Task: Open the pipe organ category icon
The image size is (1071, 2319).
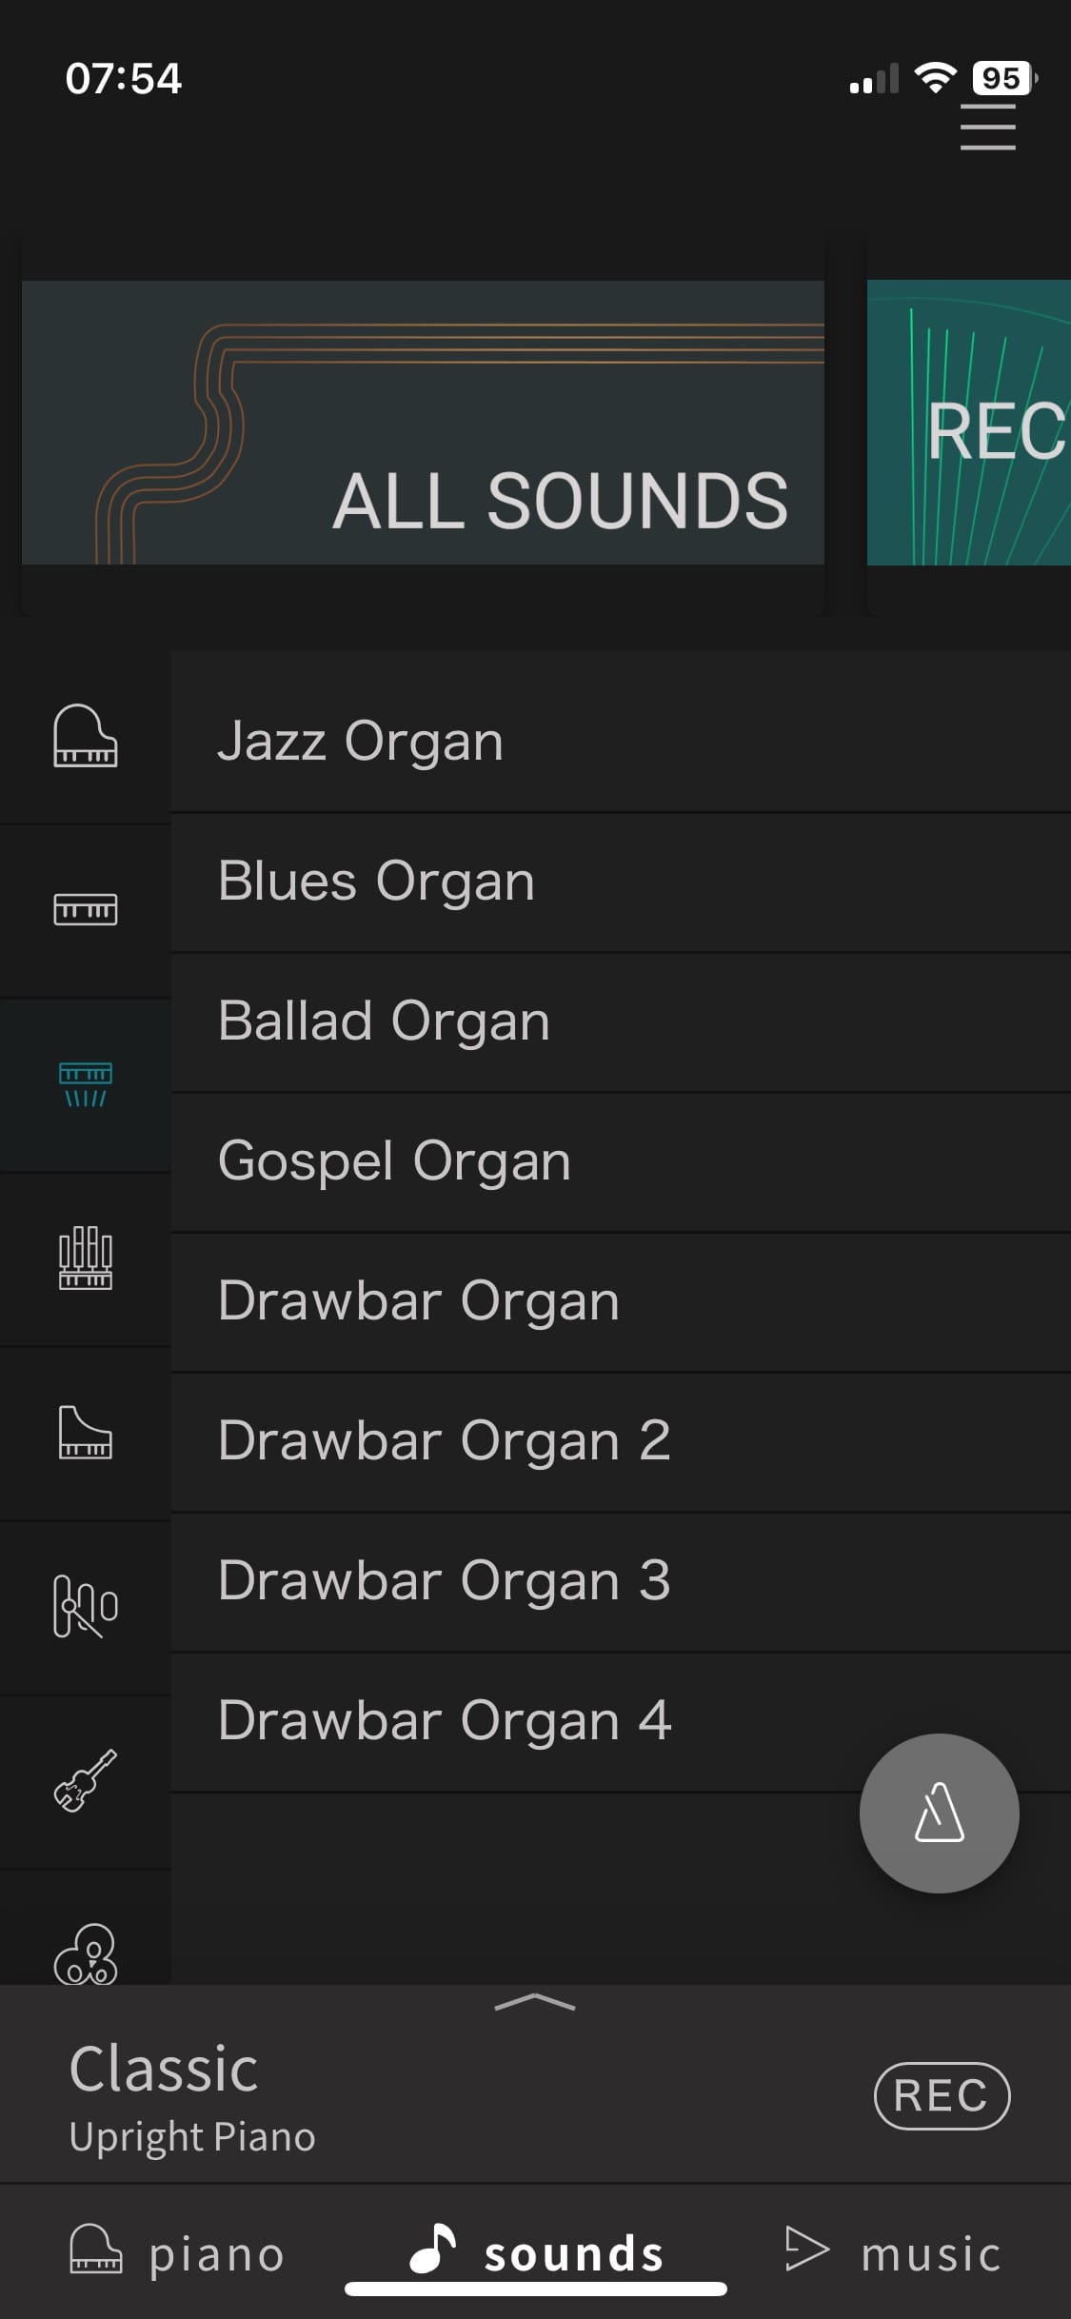Action: pos(85,1258)
